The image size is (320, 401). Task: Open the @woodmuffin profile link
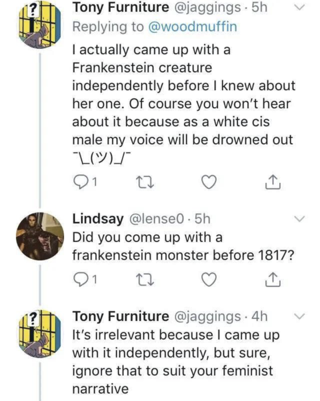[x=193, y=26]
